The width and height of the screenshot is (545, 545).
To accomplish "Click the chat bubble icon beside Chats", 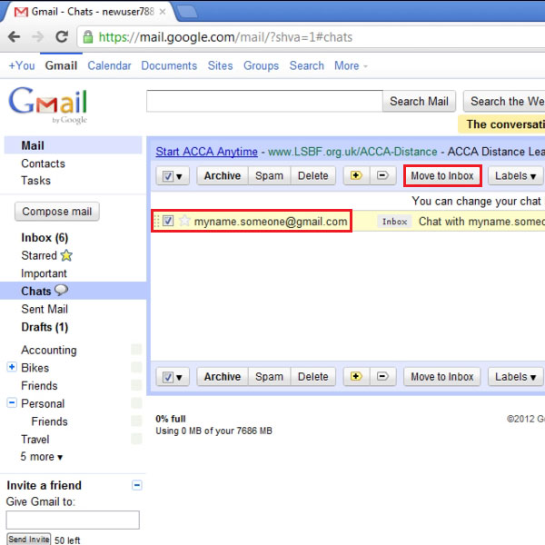I will 62,290.
